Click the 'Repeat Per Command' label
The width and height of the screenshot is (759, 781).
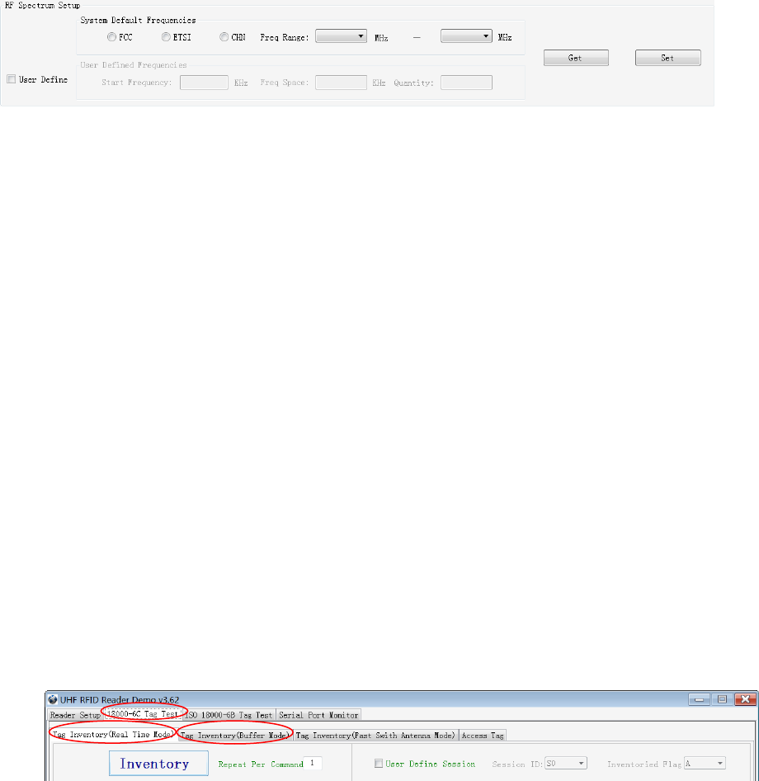coord(261,764)
